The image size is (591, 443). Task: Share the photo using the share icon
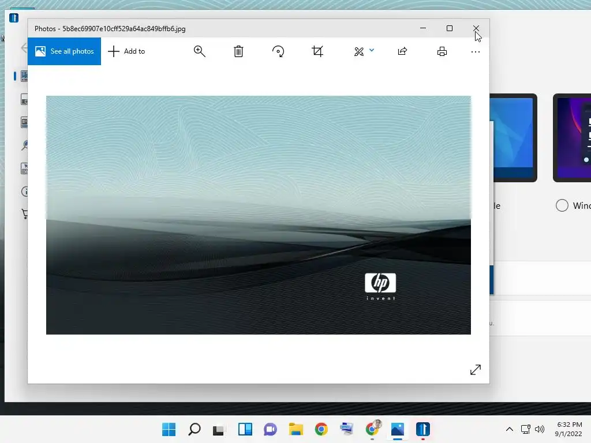tap(402, 51)
